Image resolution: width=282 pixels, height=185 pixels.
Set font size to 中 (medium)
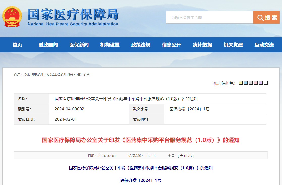(x=186, y=156)
